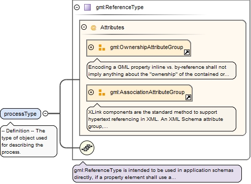Follow the AssociationAttributeGroup reference arrow

(x=188, y=98)
